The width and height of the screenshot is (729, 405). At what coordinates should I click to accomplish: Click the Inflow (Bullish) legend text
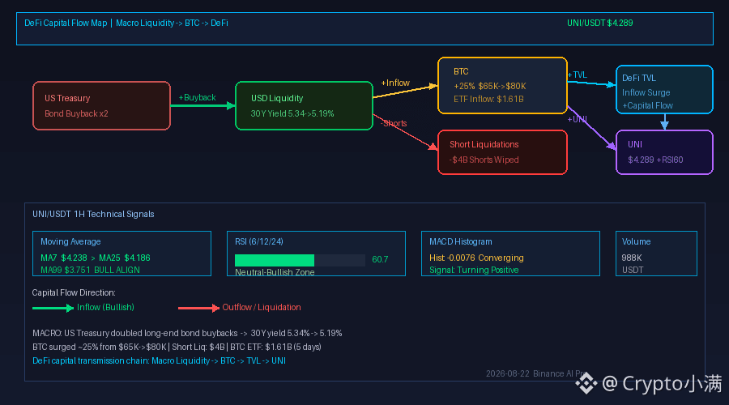tap(105, 307)
